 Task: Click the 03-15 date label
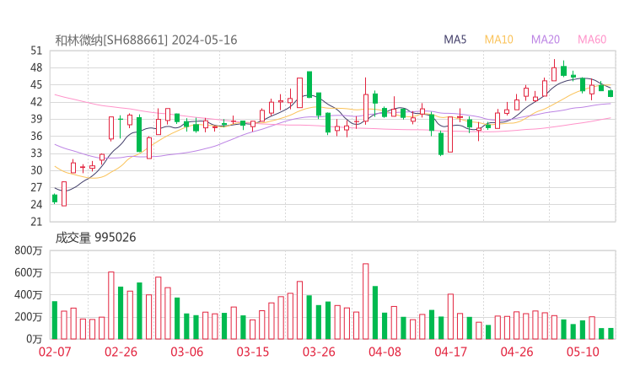point(253,352)
